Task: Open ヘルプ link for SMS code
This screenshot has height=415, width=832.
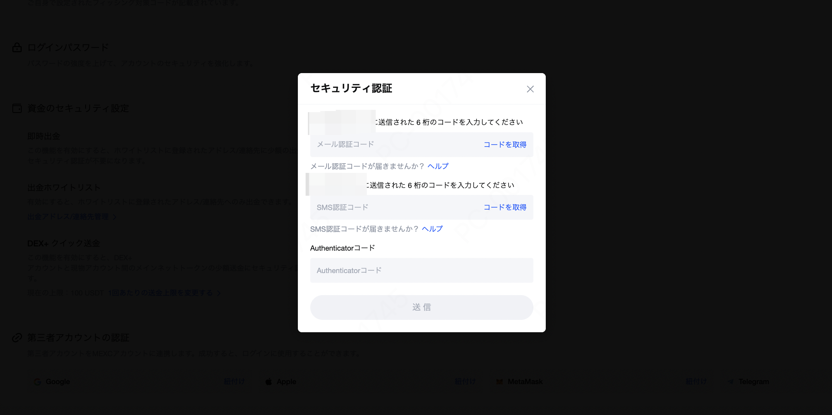Action: click(x=432, y=229)
